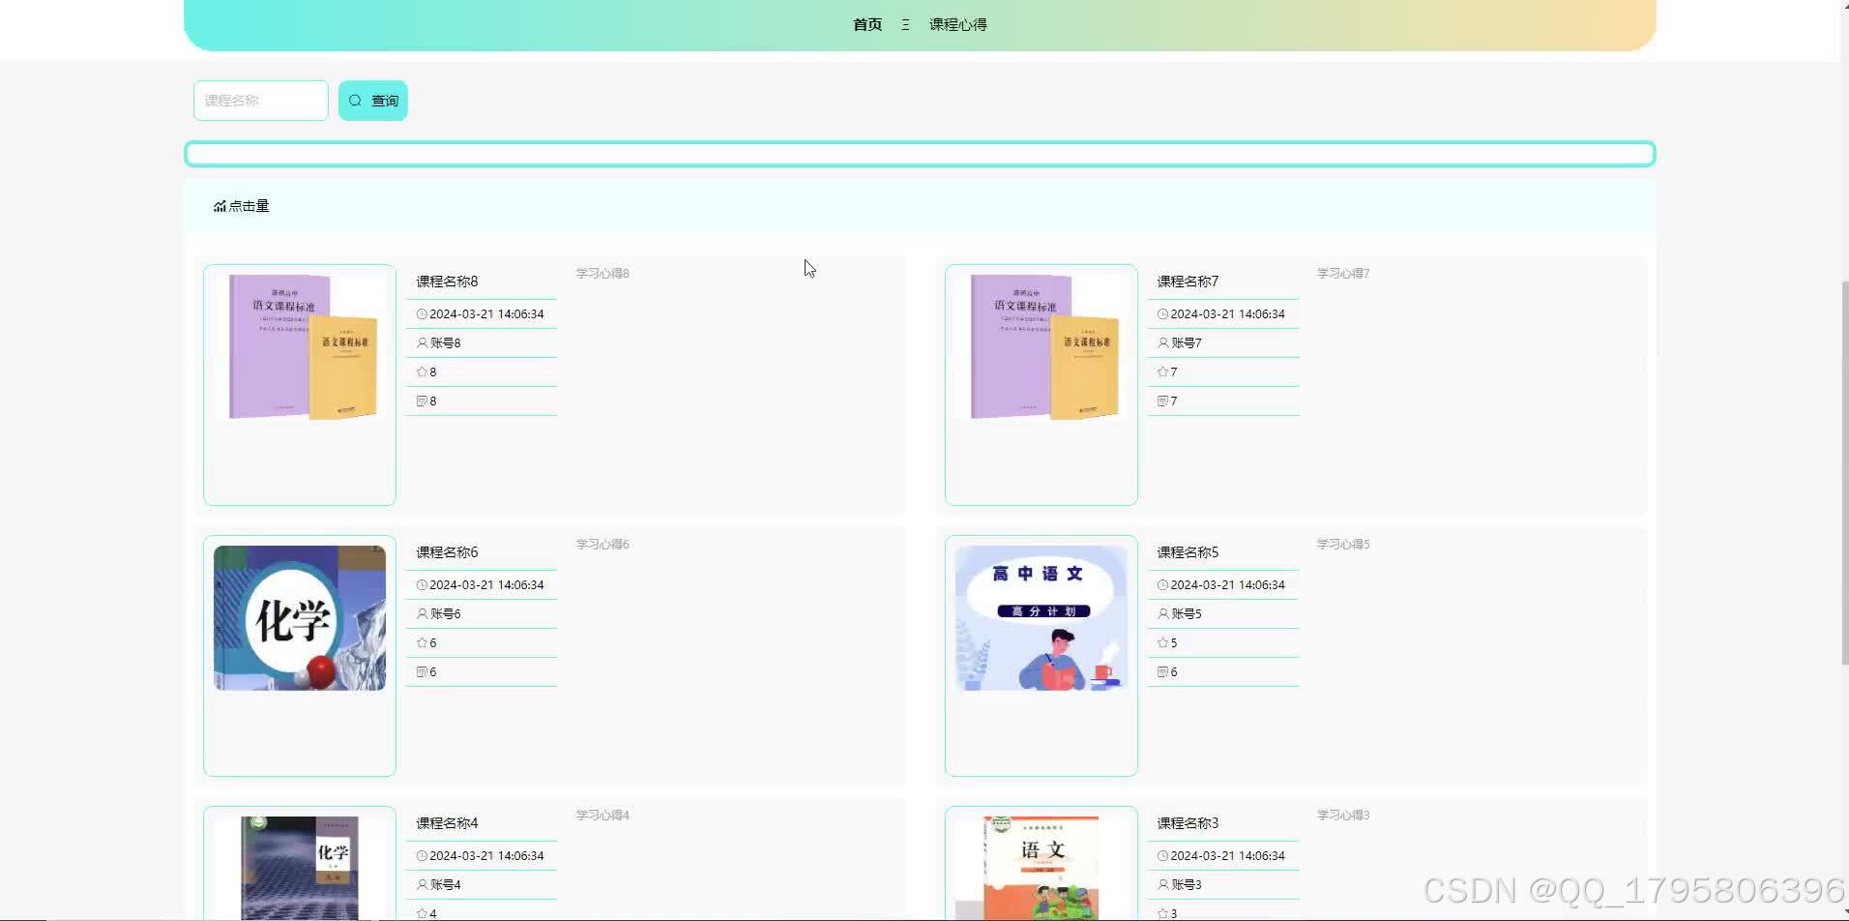The height and width of the screenshot is (921, 1849).
Task: Click the user icon next to 账号7
Action: pyautogui.click(x=1162, y=343)
